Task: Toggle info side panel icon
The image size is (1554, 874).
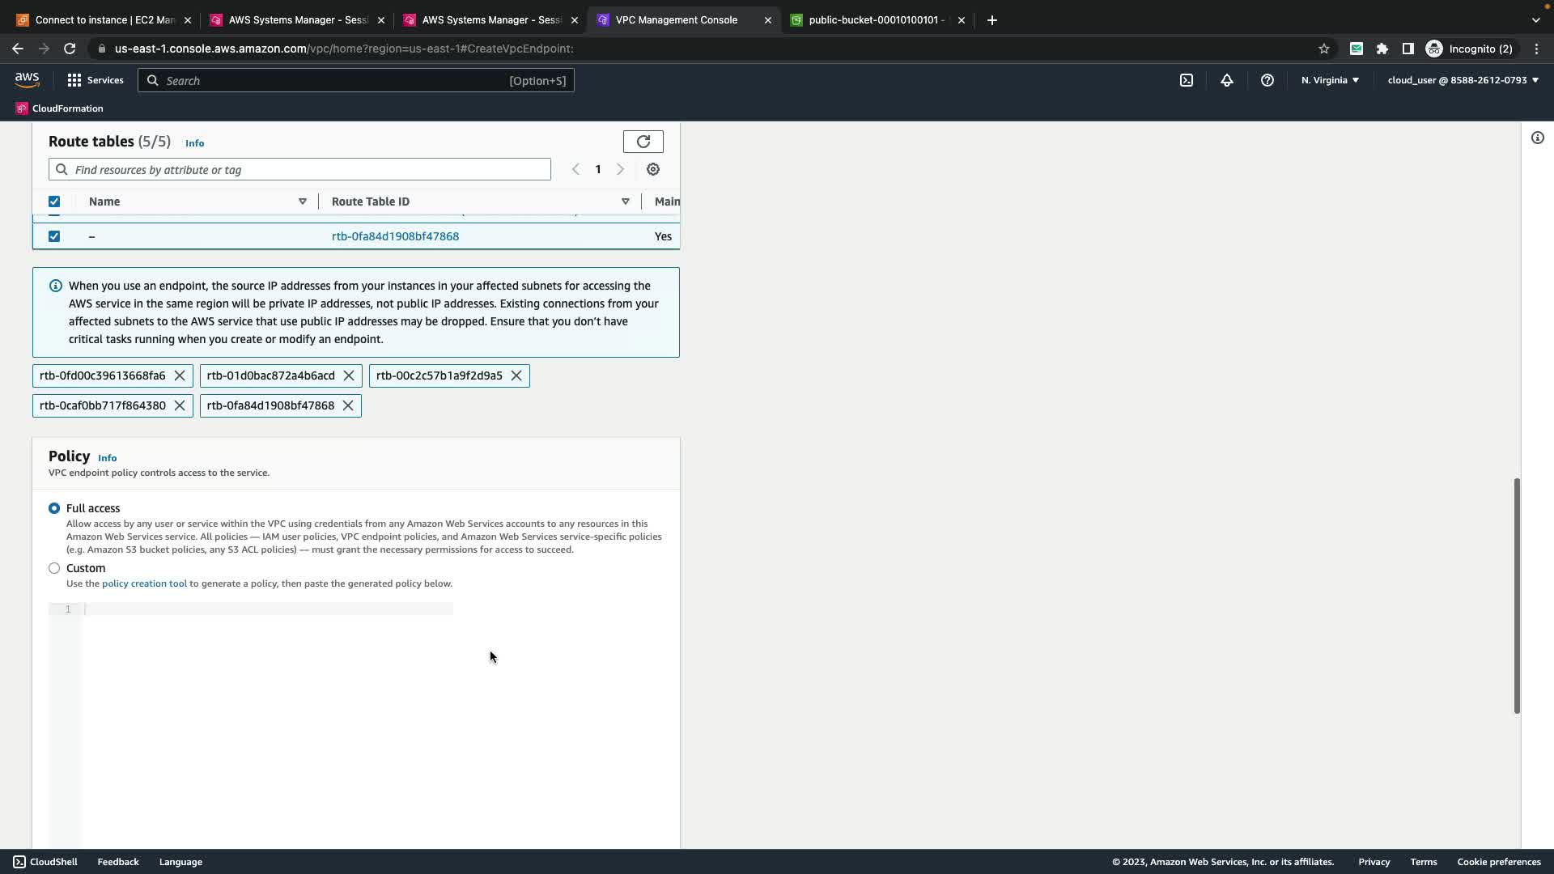Action: (1537, 138)
